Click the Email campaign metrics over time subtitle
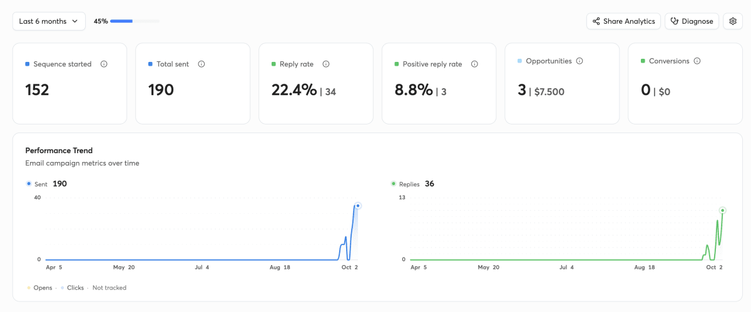This screenshot has width=751, height=312. tap(82, 163)
